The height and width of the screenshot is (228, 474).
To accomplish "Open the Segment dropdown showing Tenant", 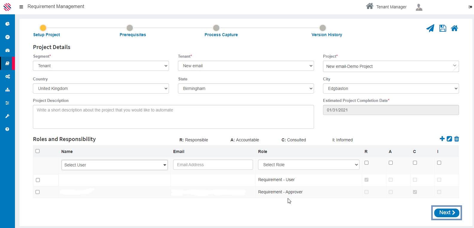I will (101, 66).
